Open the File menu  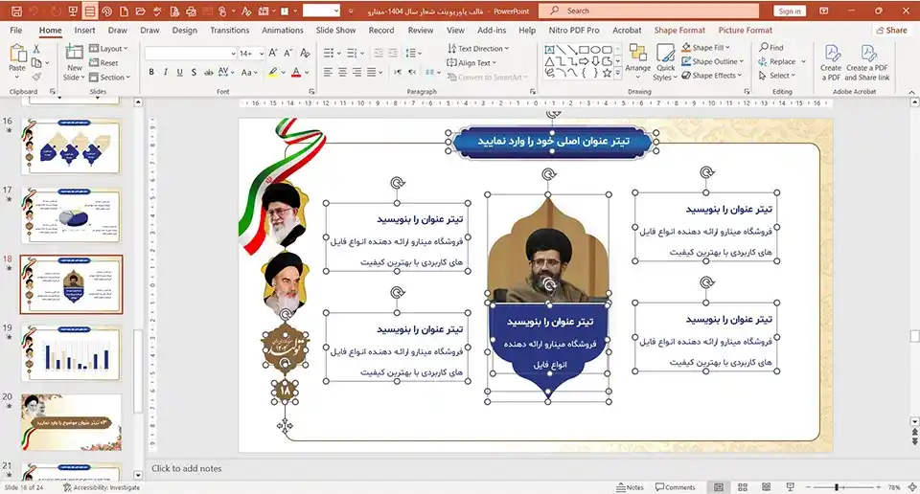tap(16, 30)
